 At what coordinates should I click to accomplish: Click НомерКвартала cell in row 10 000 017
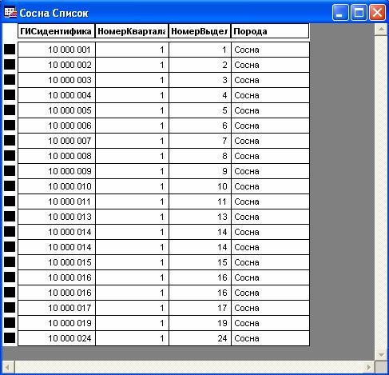click(x=132, y=308)
